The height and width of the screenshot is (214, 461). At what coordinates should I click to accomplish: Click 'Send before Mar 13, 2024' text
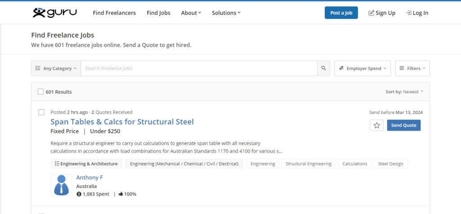[x=396, y=112]
